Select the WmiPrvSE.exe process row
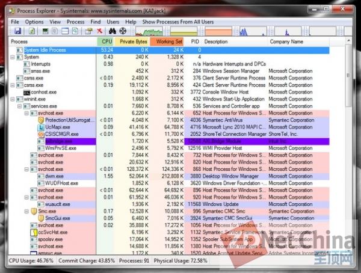This screenshot has height=273, width=361. 169,149
